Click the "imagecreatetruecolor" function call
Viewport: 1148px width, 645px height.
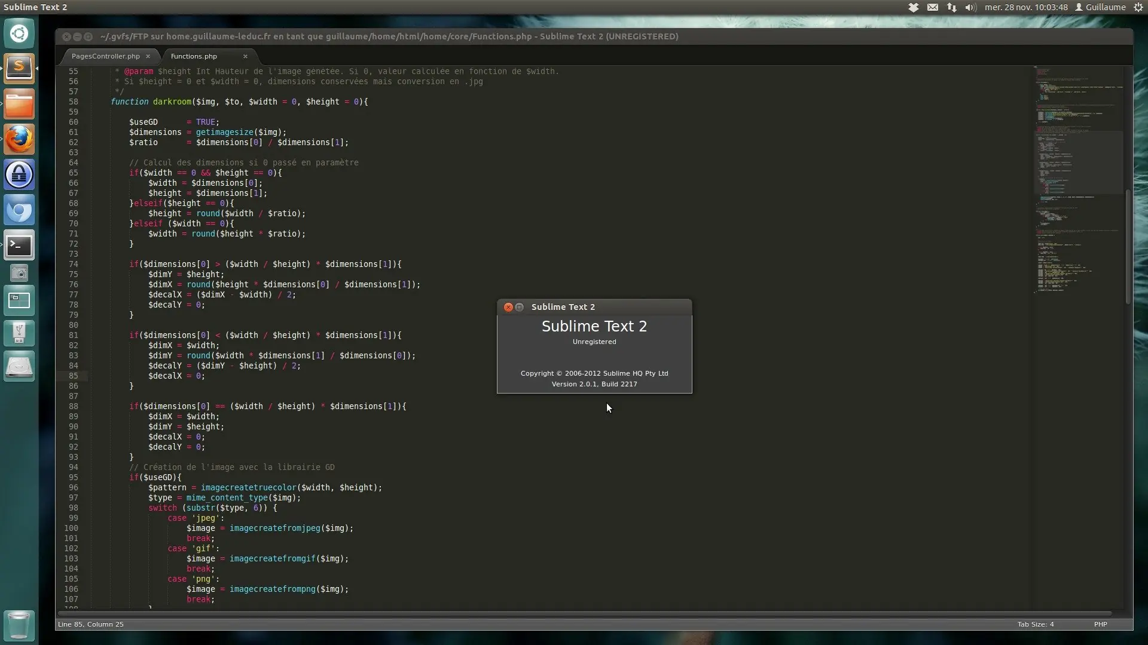249,487
